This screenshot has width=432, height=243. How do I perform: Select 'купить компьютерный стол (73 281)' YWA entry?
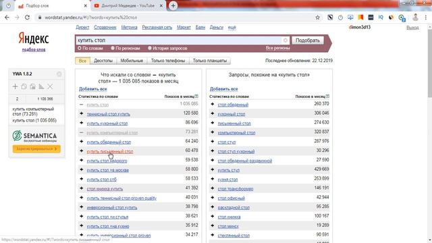(33, 111)
